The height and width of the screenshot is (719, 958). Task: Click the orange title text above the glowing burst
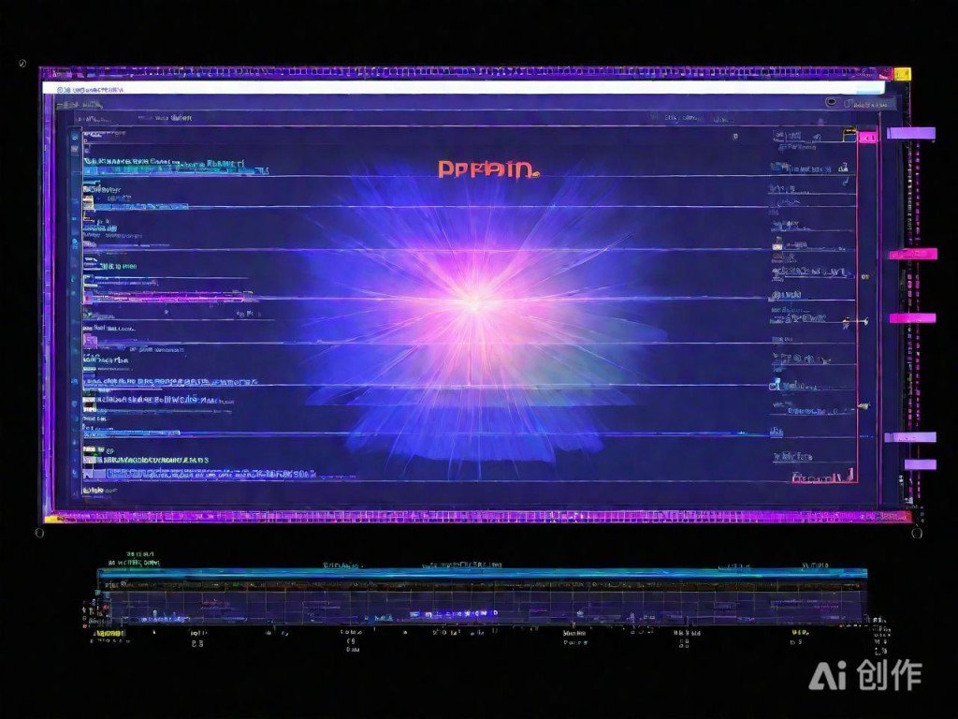click(486, 169)
